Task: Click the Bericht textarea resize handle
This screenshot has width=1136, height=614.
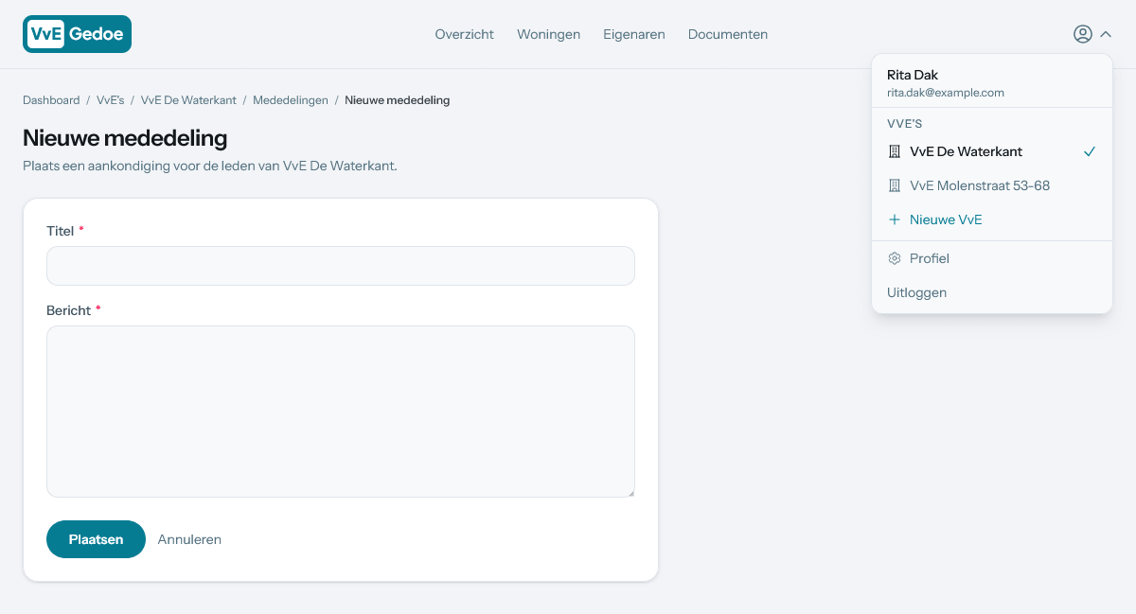Action: (x=630, y=492)
